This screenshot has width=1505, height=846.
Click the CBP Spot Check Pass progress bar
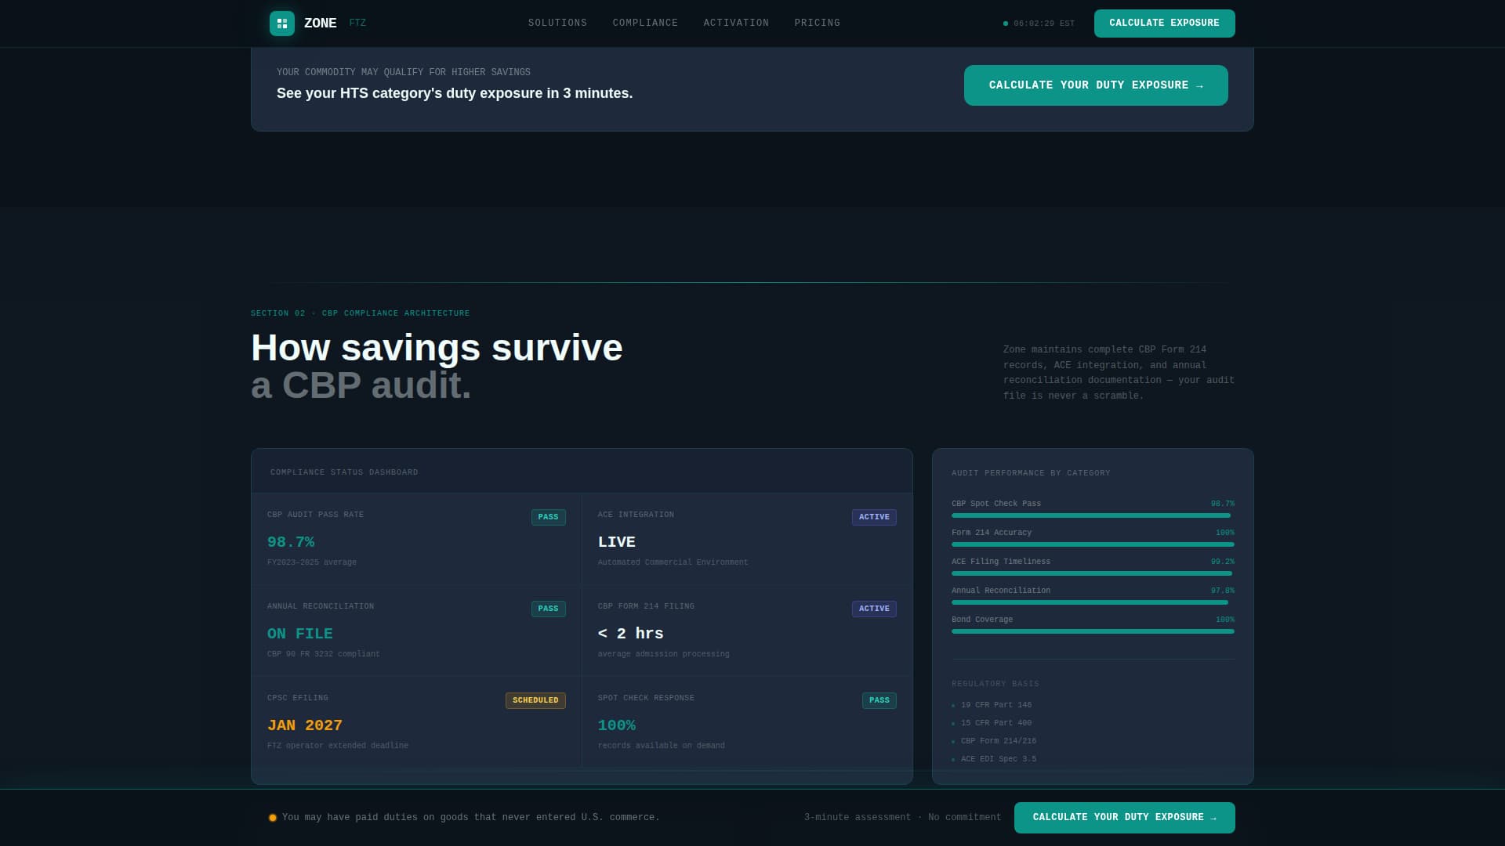pos(1093,515)
